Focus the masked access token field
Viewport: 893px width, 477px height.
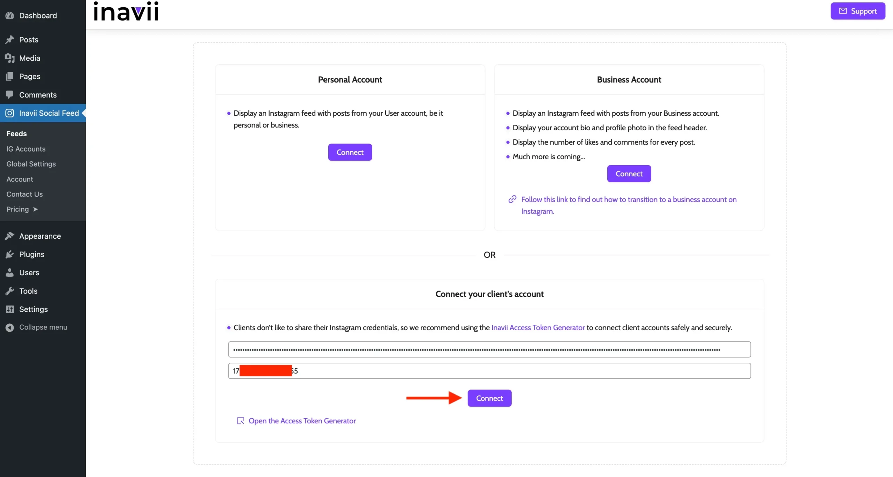pyautogui.click(x=489, y=349)
